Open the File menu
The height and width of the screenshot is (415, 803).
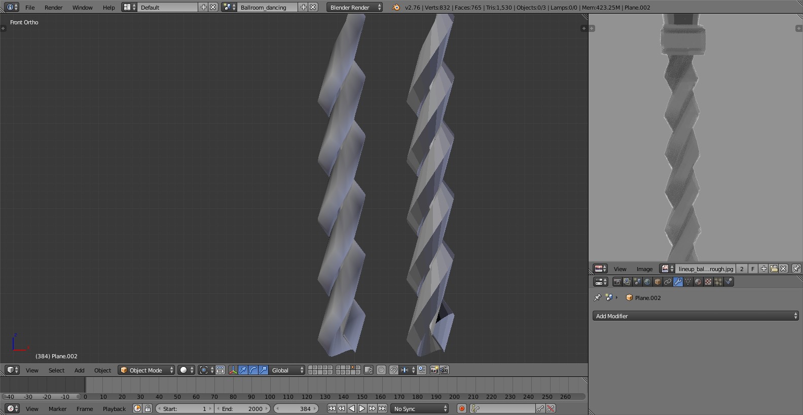click(x=30, y=7)
